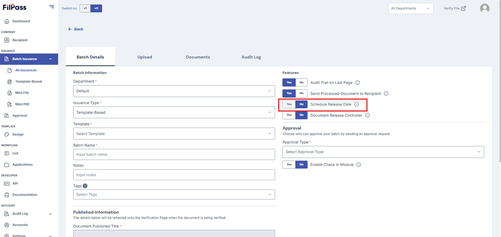Set Audit Trail on Last Page to Yes

[289, 83]
